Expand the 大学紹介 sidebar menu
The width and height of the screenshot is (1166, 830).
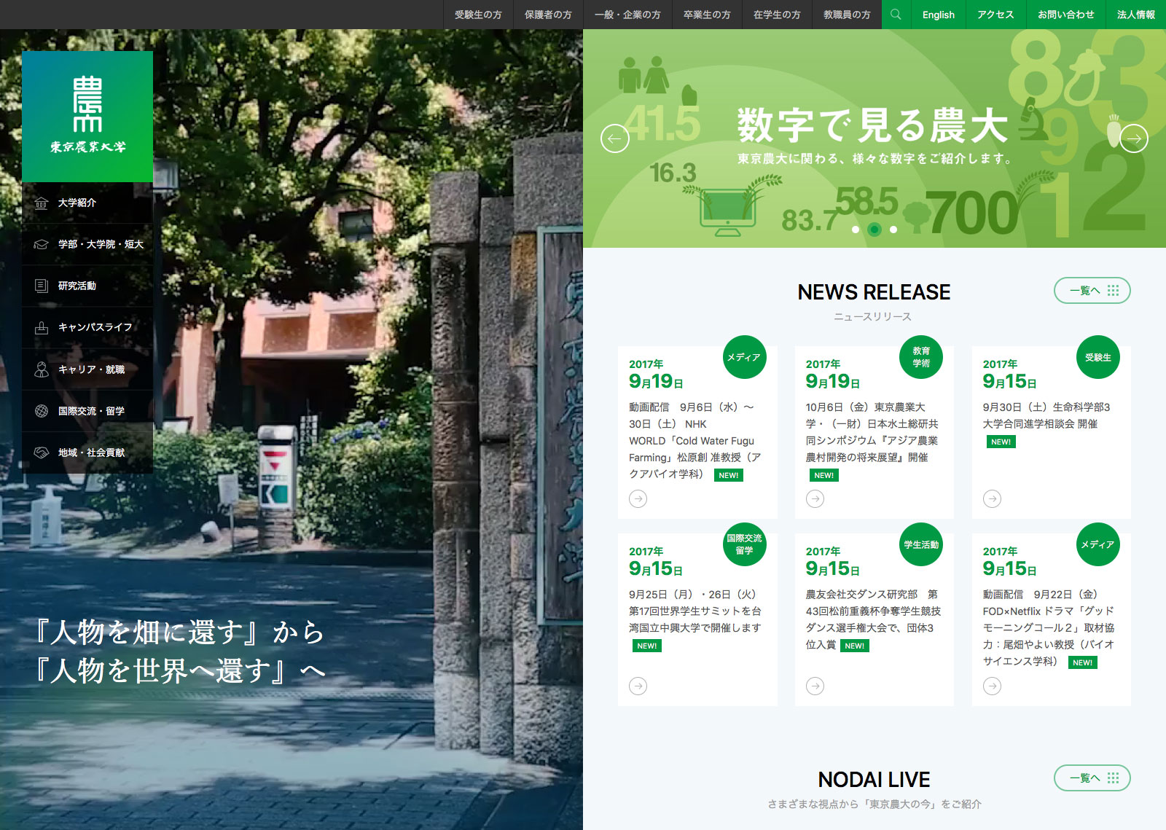87,203
